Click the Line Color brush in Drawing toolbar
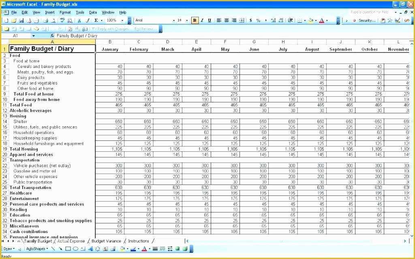415x259 pixels. 133,249
